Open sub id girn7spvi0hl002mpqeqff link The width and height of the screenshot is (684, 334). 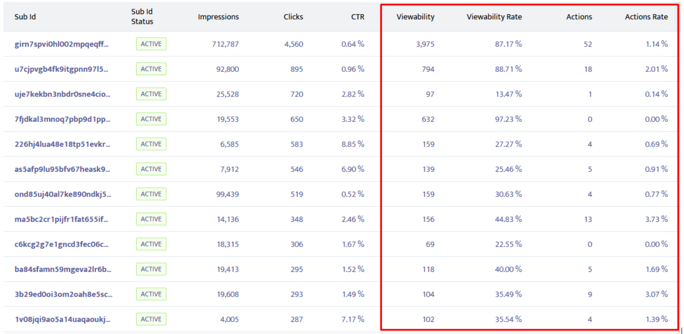[x=62, y=44]
